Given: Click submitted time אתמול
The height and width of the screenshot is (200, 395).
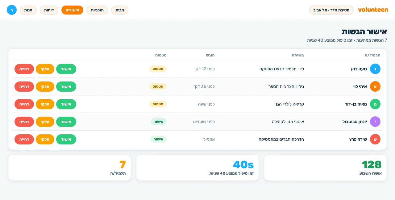Looking at the screenshot, I should [x=209, y=139].
